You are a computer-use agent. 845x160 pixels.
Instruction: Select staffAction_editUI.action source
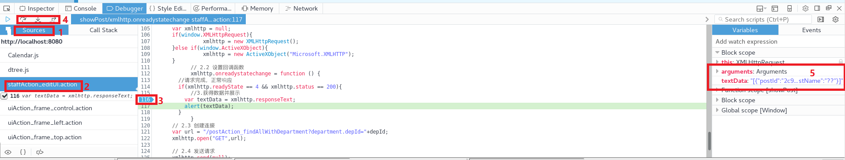pyautogui.click(x=69, y=84)
